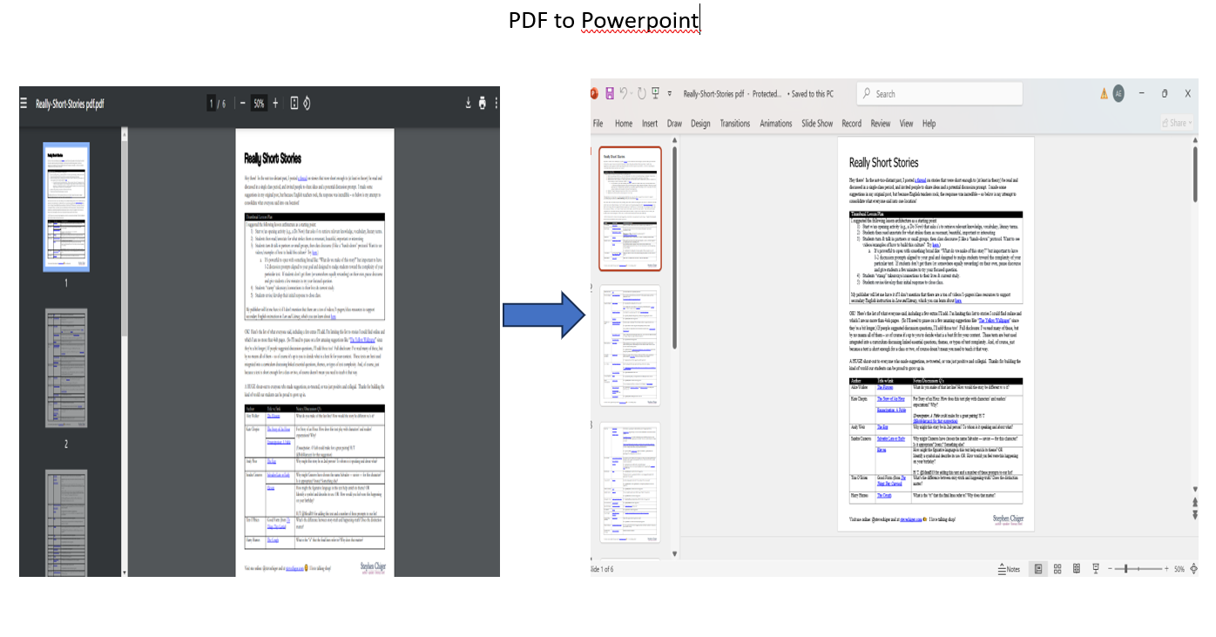This screenshot has width=1216, height=637.
Task: Click the PowerPoint application logo icon
Action: [594, 93]
